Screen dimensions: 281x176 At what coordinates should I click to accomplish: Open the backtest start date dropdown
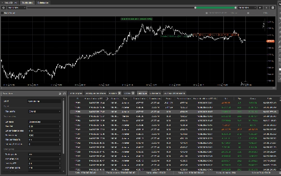[16, 7]
